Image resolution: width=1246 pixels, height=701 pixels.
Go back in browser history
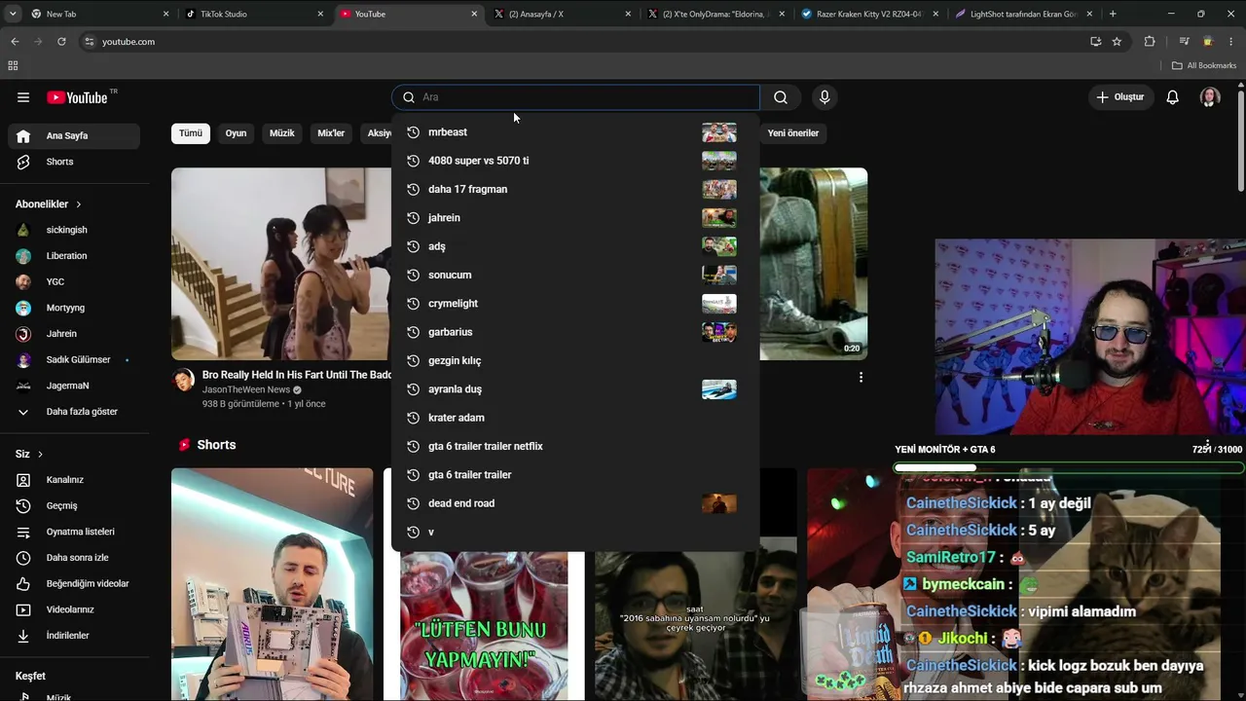[x=15, y=42]
